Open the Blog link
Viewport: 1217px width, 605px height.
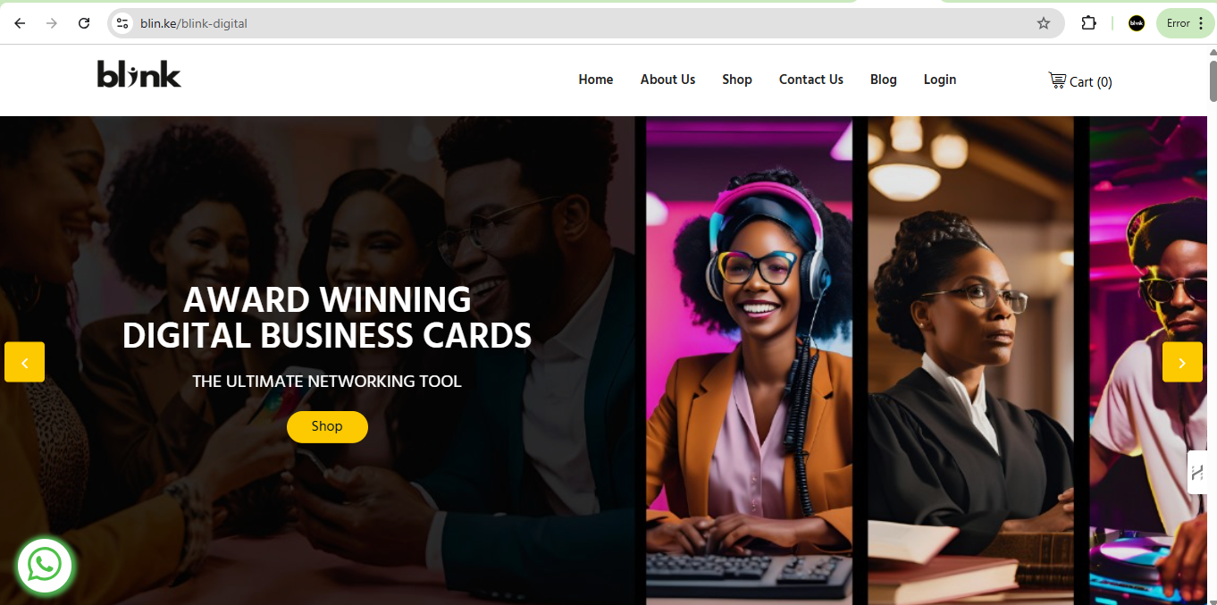tap(884, 80)
